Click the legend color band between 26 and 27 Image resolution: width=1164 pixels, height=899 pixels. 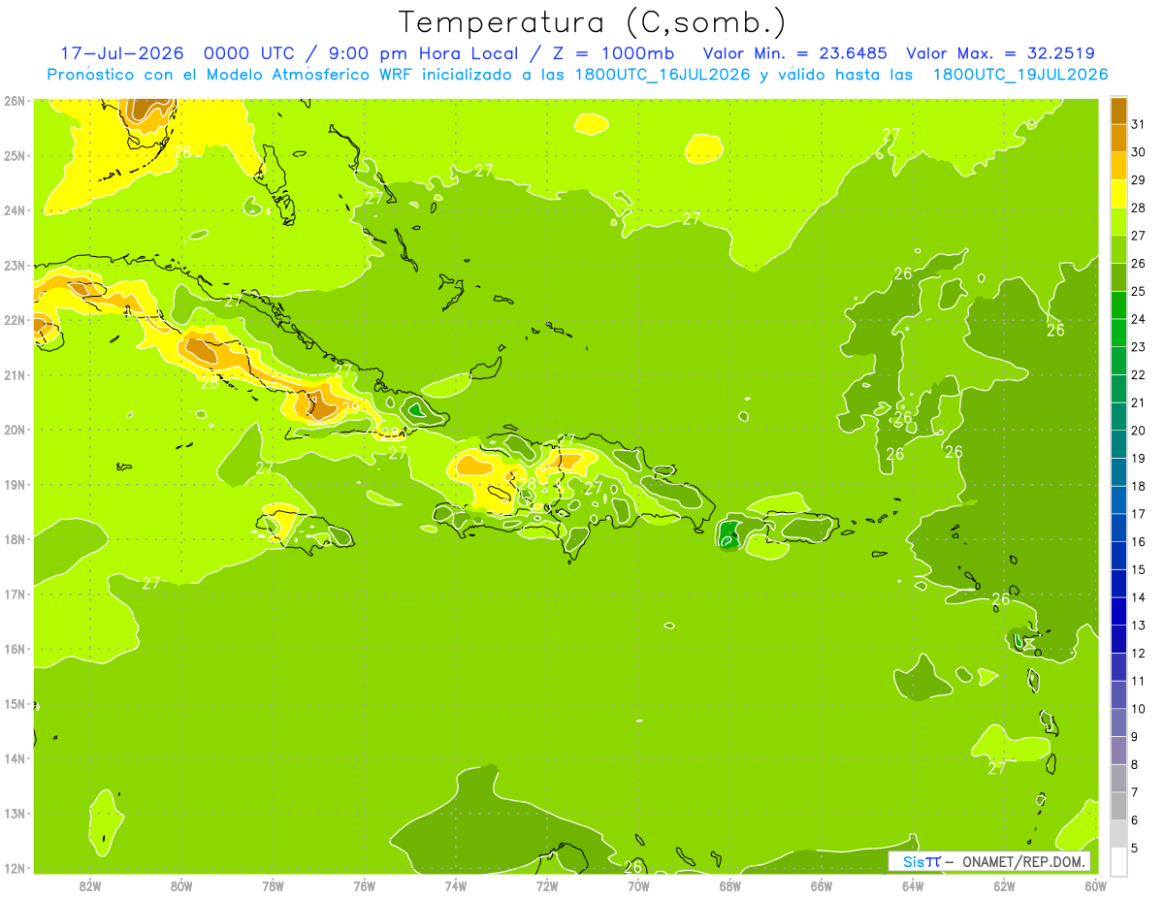coord(1118,249)
